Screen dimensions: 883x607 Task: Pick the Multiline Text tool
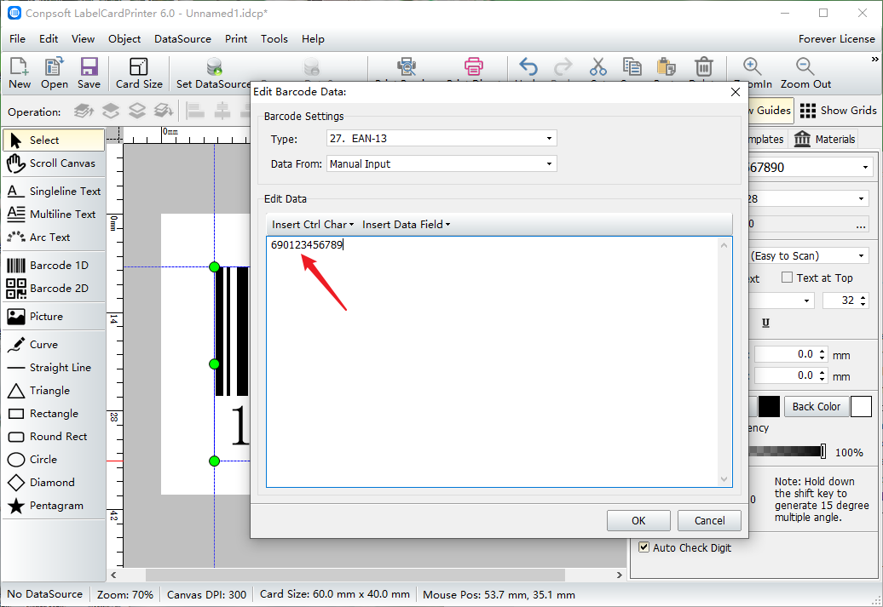tap(54, 215)
